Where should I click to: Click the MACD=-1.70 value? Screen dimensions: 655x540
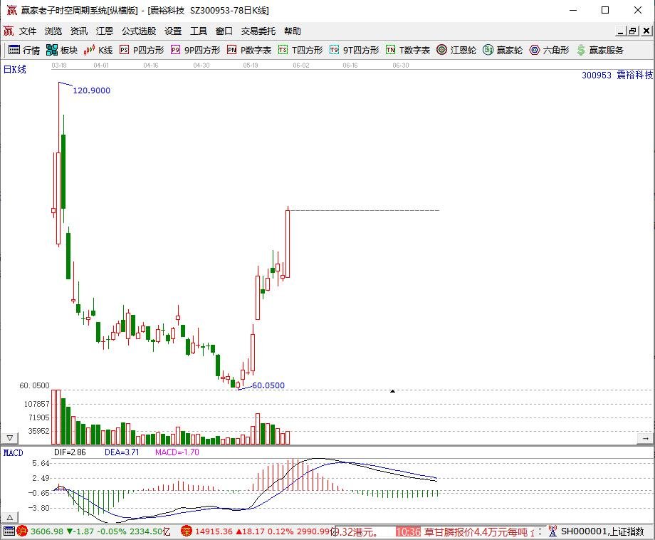click(x=177, y=452)
